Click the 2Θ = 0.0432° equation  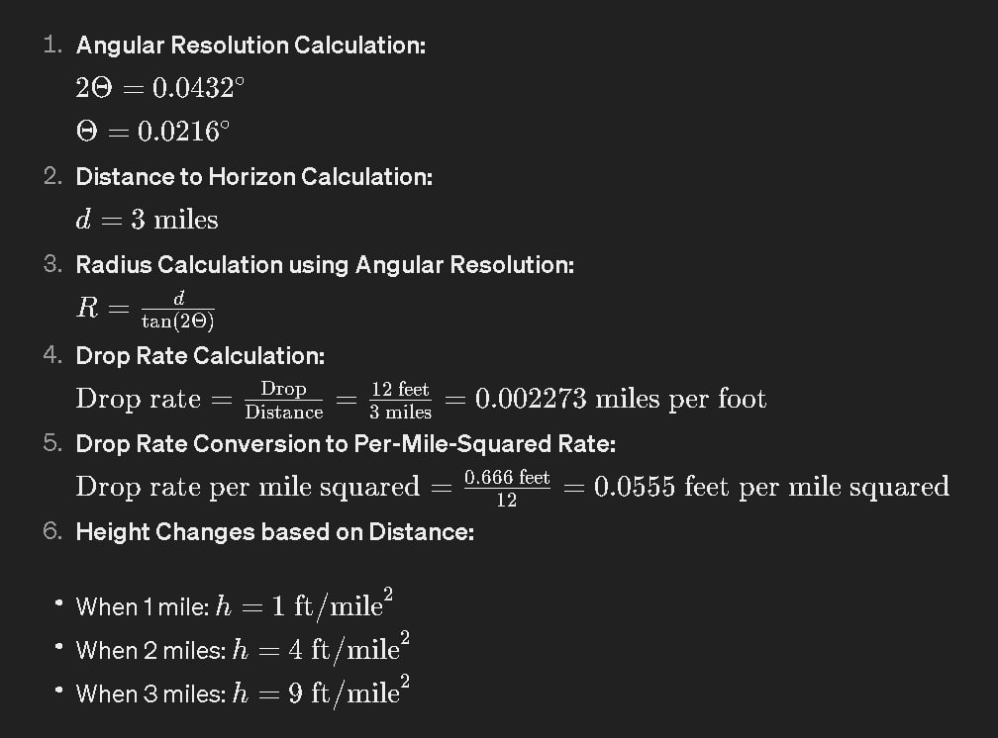point(159,88)
